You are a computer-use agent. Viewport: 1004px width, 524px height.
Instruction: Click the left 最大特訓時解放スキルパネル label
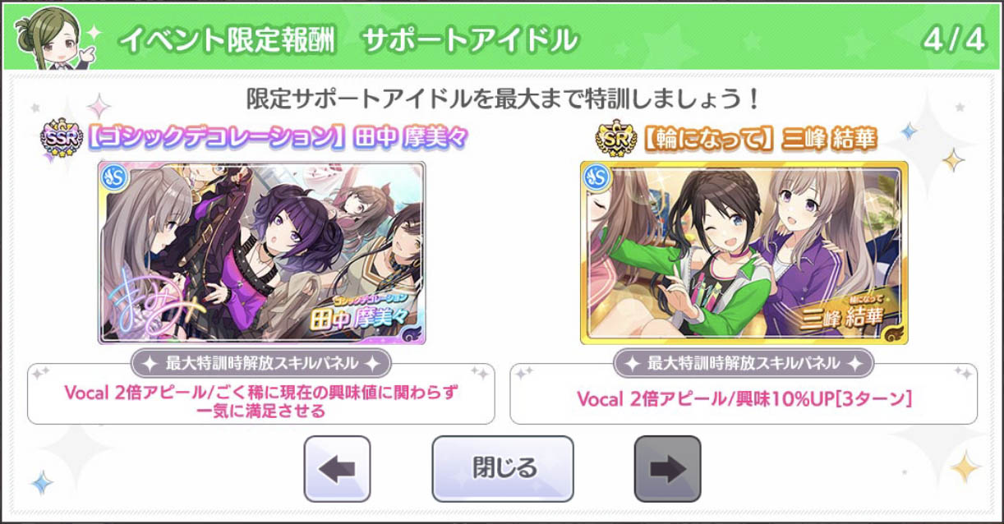(x=261, y=363)
